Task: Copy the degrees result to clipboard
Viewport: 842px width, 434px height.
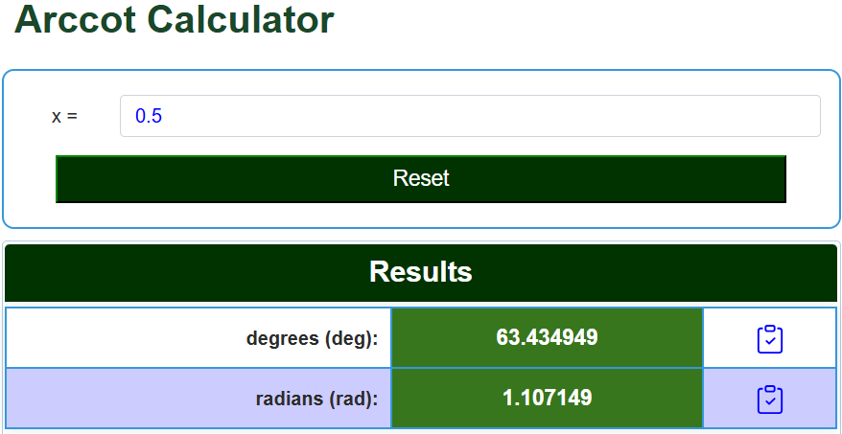Action: point(769,339)
